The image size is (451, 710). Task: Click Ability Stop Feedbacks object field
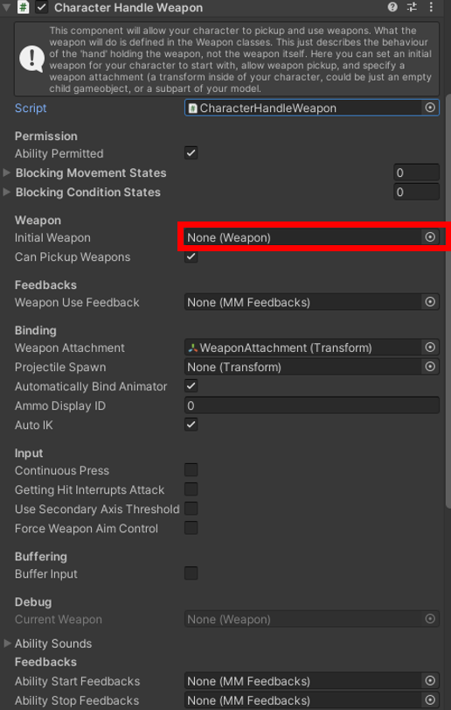312,699
